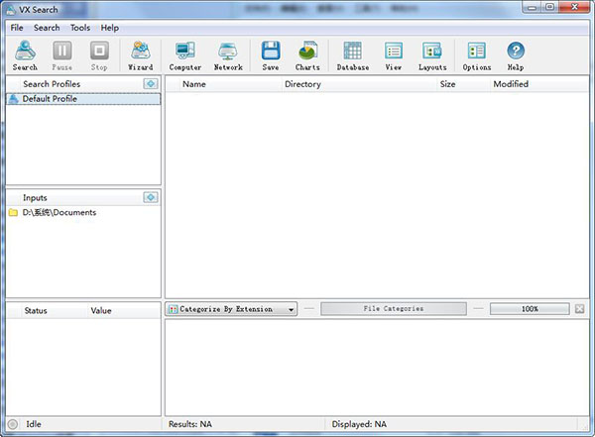This screenshot has width=595, height=437.
Task: Click the folder icon beside Documents input
Action: [13, 212]
